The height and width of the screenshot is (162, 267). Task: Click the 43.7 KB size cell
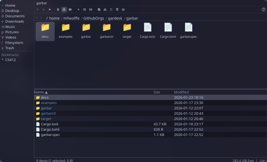click(160, 124)
